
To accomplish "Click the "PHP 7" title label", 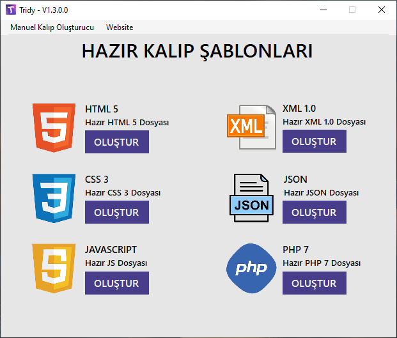I will [x=296, y=250].
